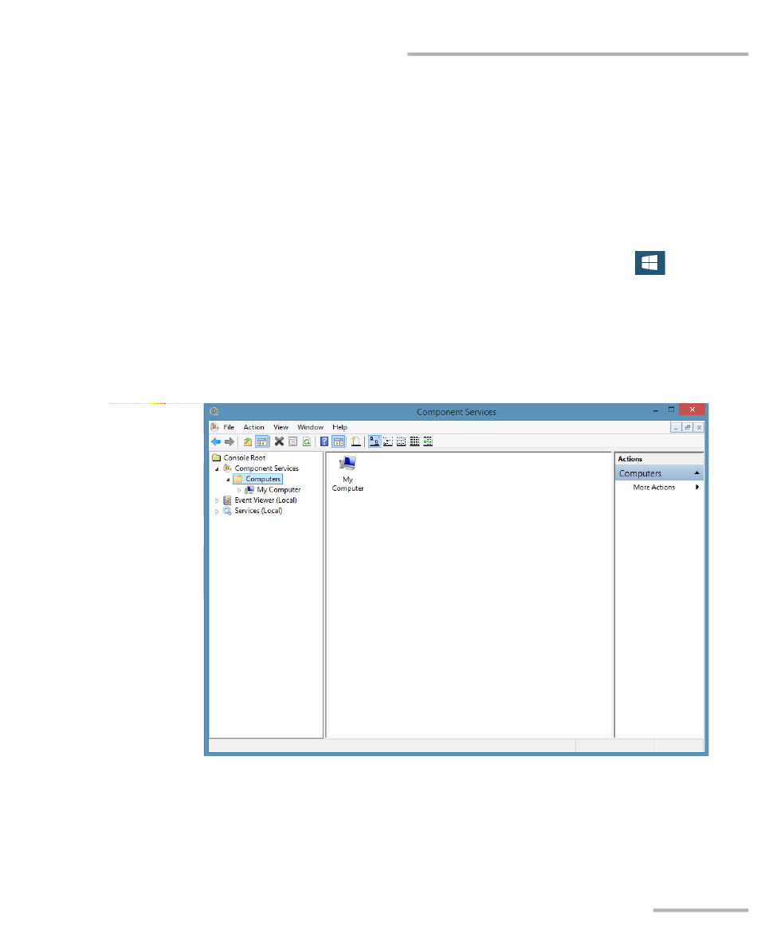The image size is (757, 941).
Task: Click the Windows Start logo icon
Action: point(650,263)
